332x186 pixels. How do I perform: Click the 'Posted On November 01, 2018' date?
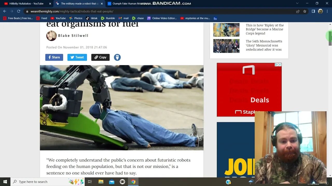(77, 47)
